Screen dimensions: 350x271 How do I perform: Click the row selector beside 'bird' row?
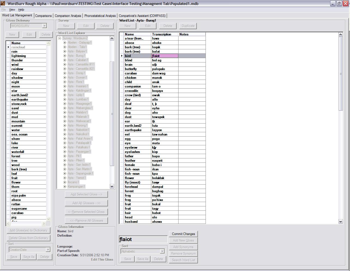click(x=122, y=56)
